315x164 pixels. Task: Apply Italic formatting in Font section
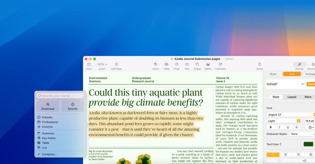279,127
